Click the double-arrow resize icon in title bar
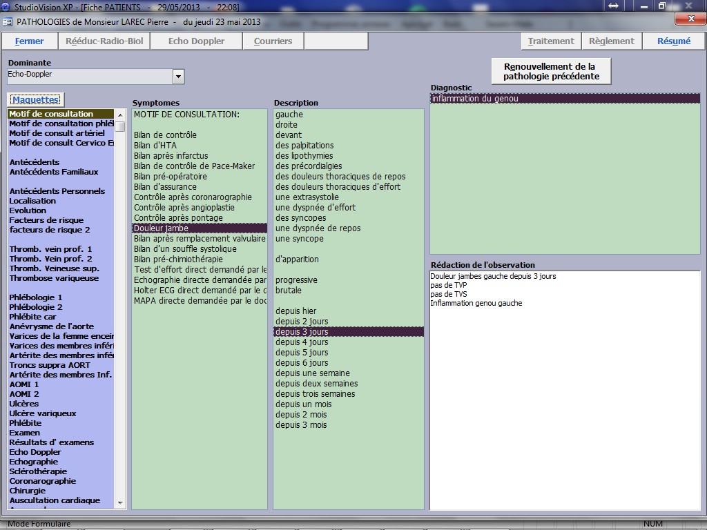The image size is (707, 530). coord(612,6)
